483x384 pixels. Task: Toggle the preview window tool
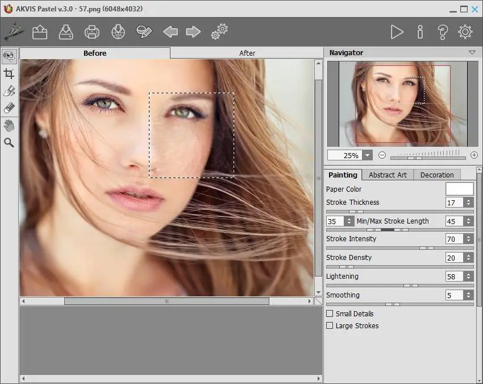9,56
